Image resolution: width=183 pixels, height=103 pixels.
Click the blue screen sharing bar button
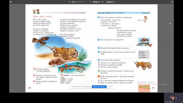[x=99, y=87]
